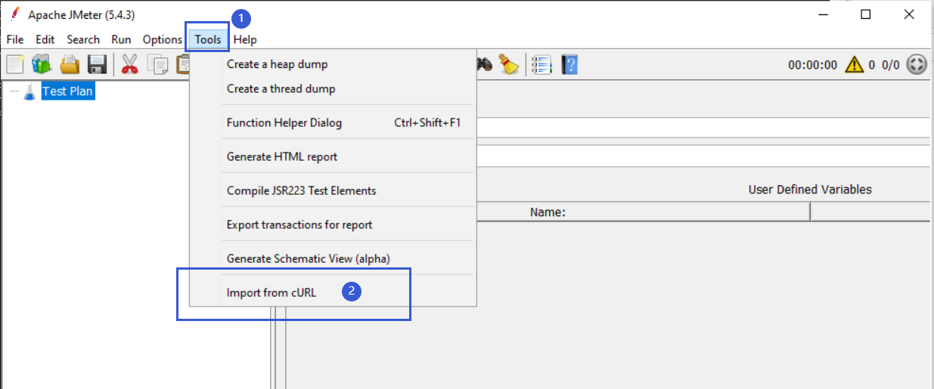Choose Create a heap dump
Viewport: 934px width, 389px height.
click(x=333, y=64)
